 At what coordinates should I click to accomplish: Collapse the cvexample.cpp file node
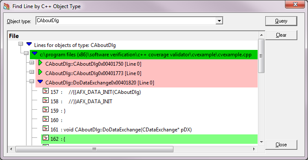point(26,53)
